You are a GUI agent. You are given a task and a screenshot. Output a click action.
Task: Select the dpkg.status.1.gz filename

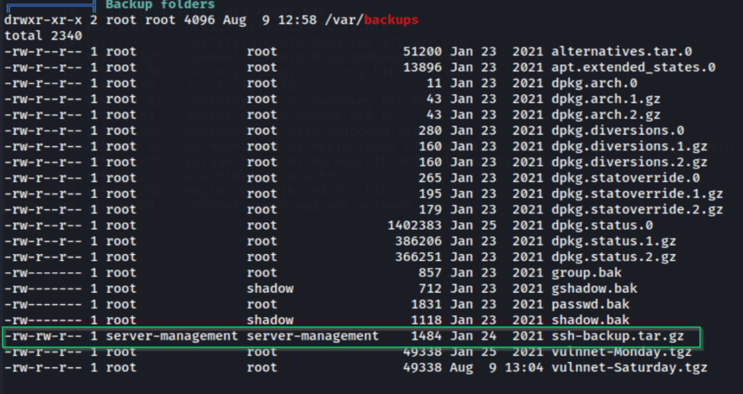tap(614, 241)
